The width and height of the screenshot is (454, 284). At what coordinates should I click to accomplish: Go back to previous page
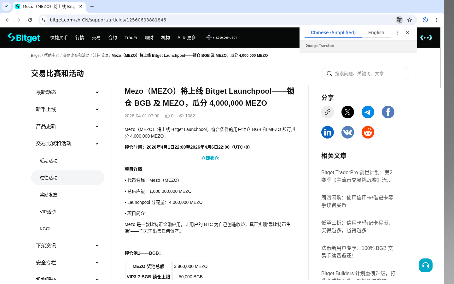click(7, 20)
